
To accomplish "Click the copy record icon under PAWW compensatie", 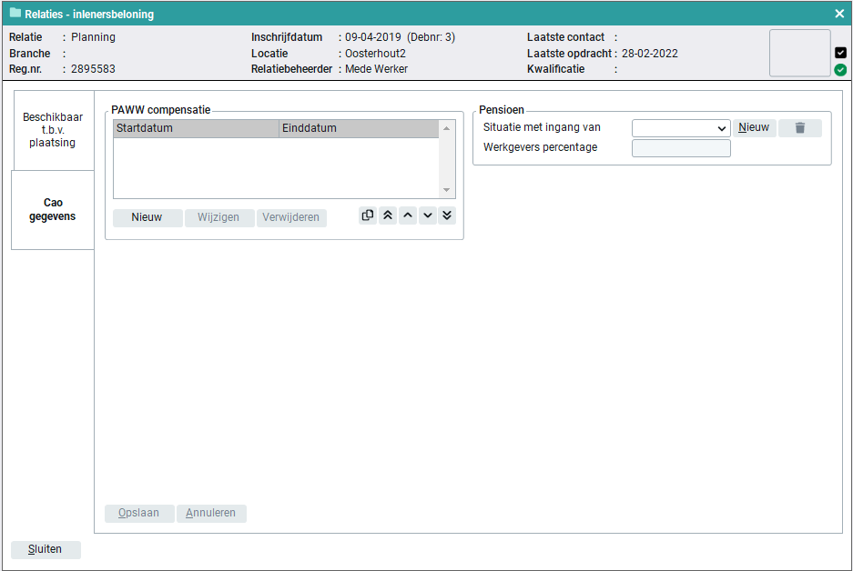I will (368, 216).
